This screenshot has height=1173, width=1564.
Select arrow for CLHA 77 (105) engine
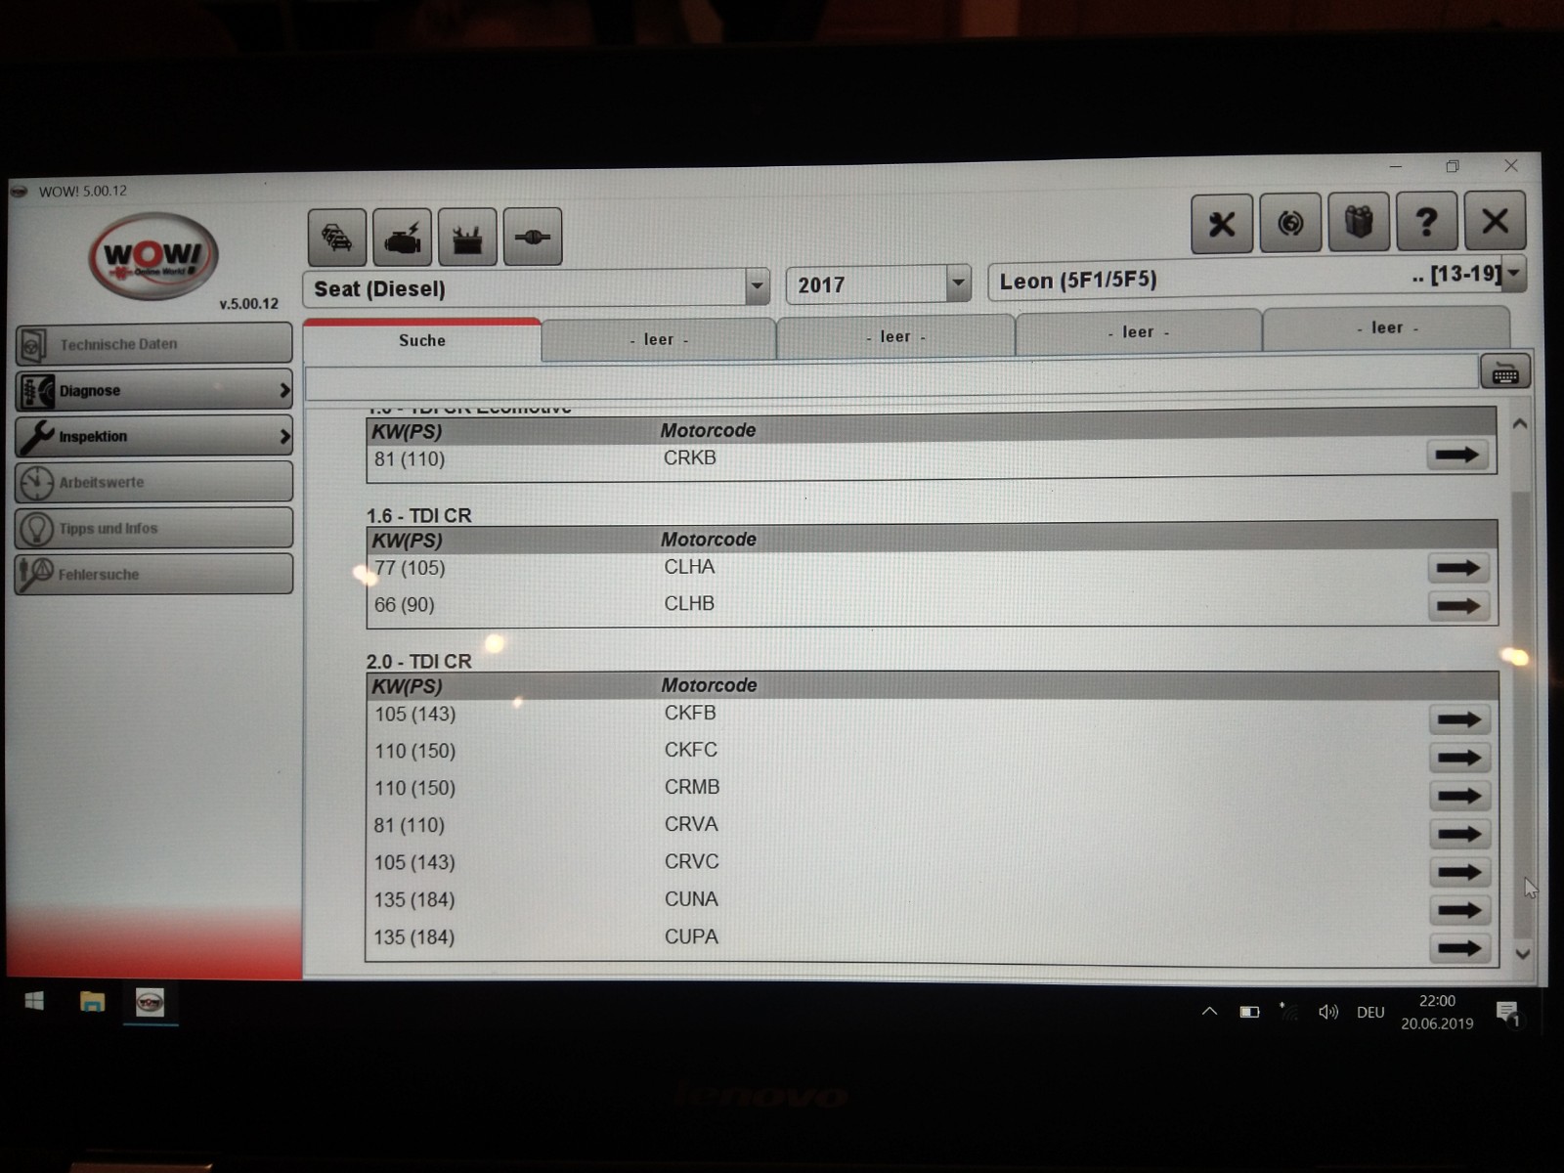coord(1458,568)
